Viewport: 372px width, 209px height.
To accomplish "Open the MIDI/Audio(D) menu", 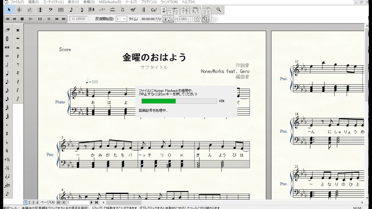I will [110, 2].
